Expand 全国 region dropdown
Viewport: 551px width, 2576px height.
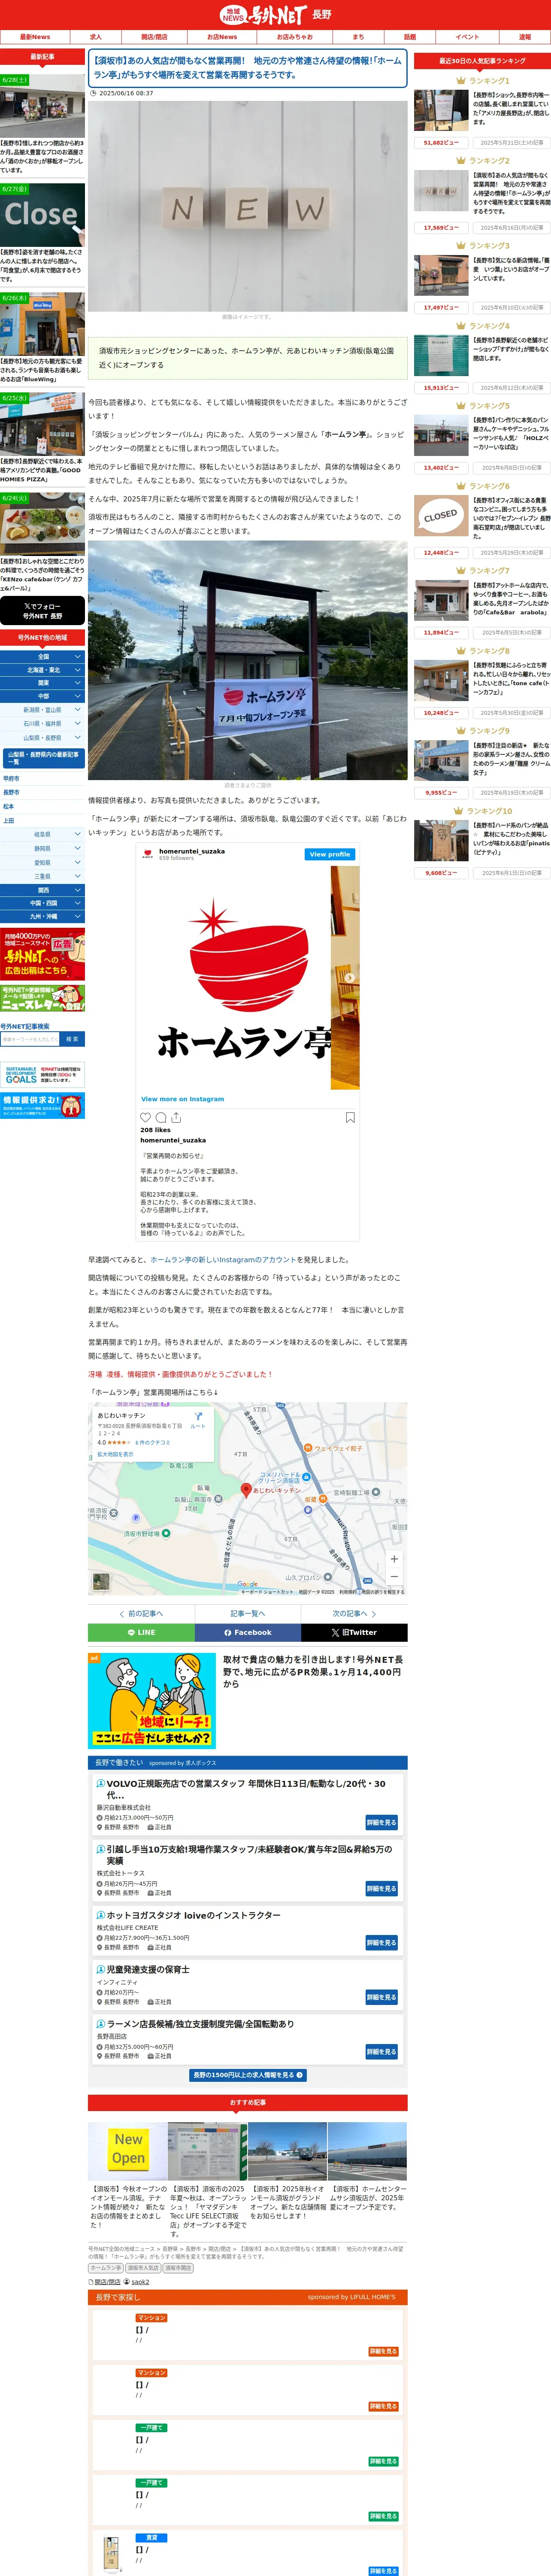(43, 657)
